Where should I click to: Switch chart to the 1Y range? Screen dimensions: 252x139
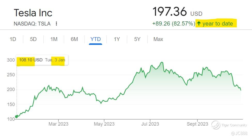point(117,39)
